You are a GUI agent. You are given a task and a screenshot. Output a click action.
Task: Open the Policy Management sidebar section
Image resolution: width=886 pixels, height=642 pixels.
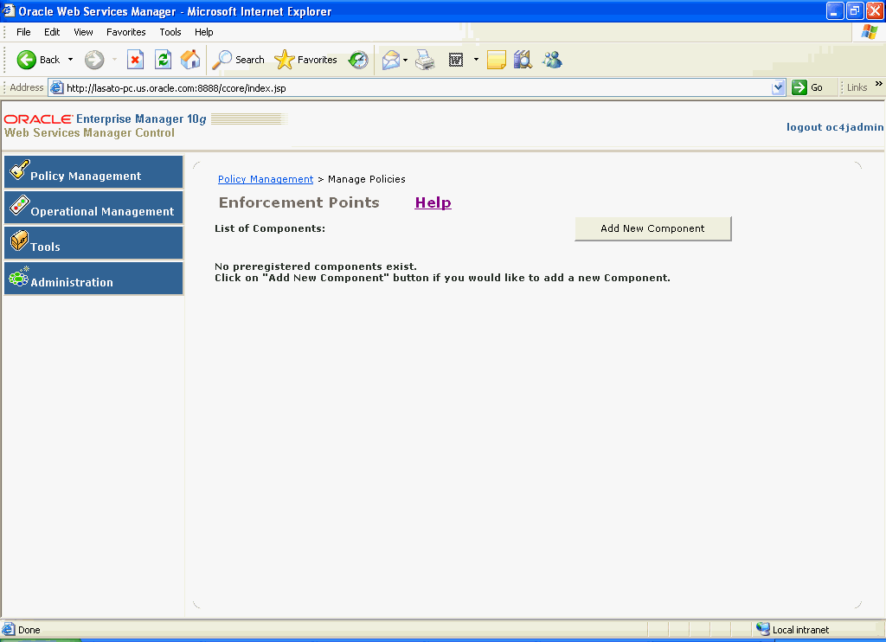tap(93, 172)
